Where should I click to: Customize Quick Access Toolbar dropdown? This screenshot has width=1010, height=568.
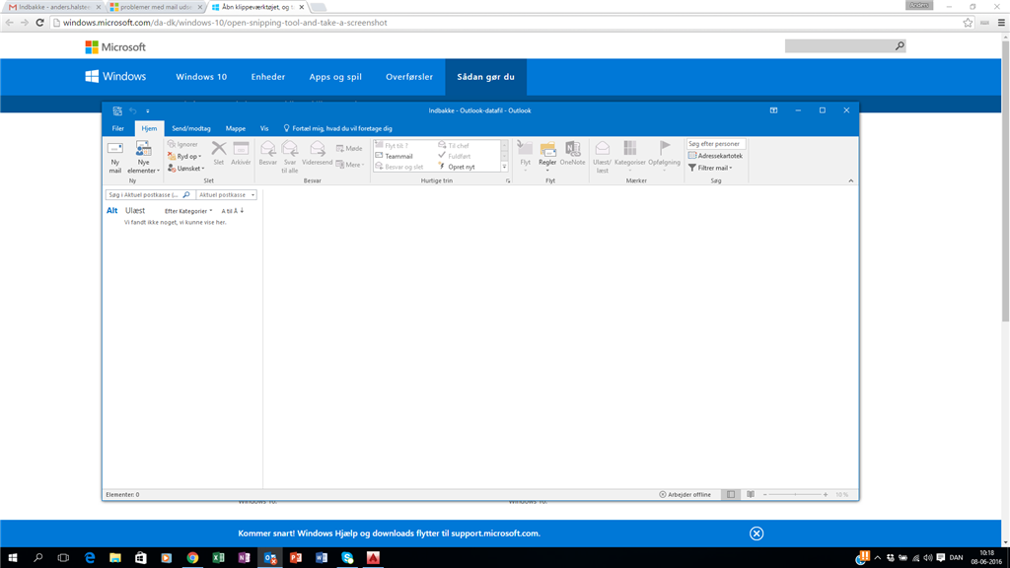click(148, 110)
